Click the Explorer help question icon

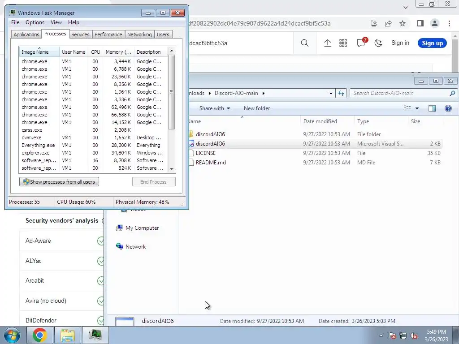[448, 108]
